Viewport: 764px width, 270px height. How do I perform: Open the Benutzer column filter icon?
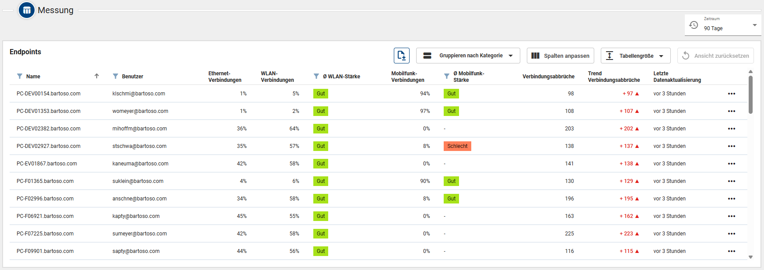(x=116, y=76)
